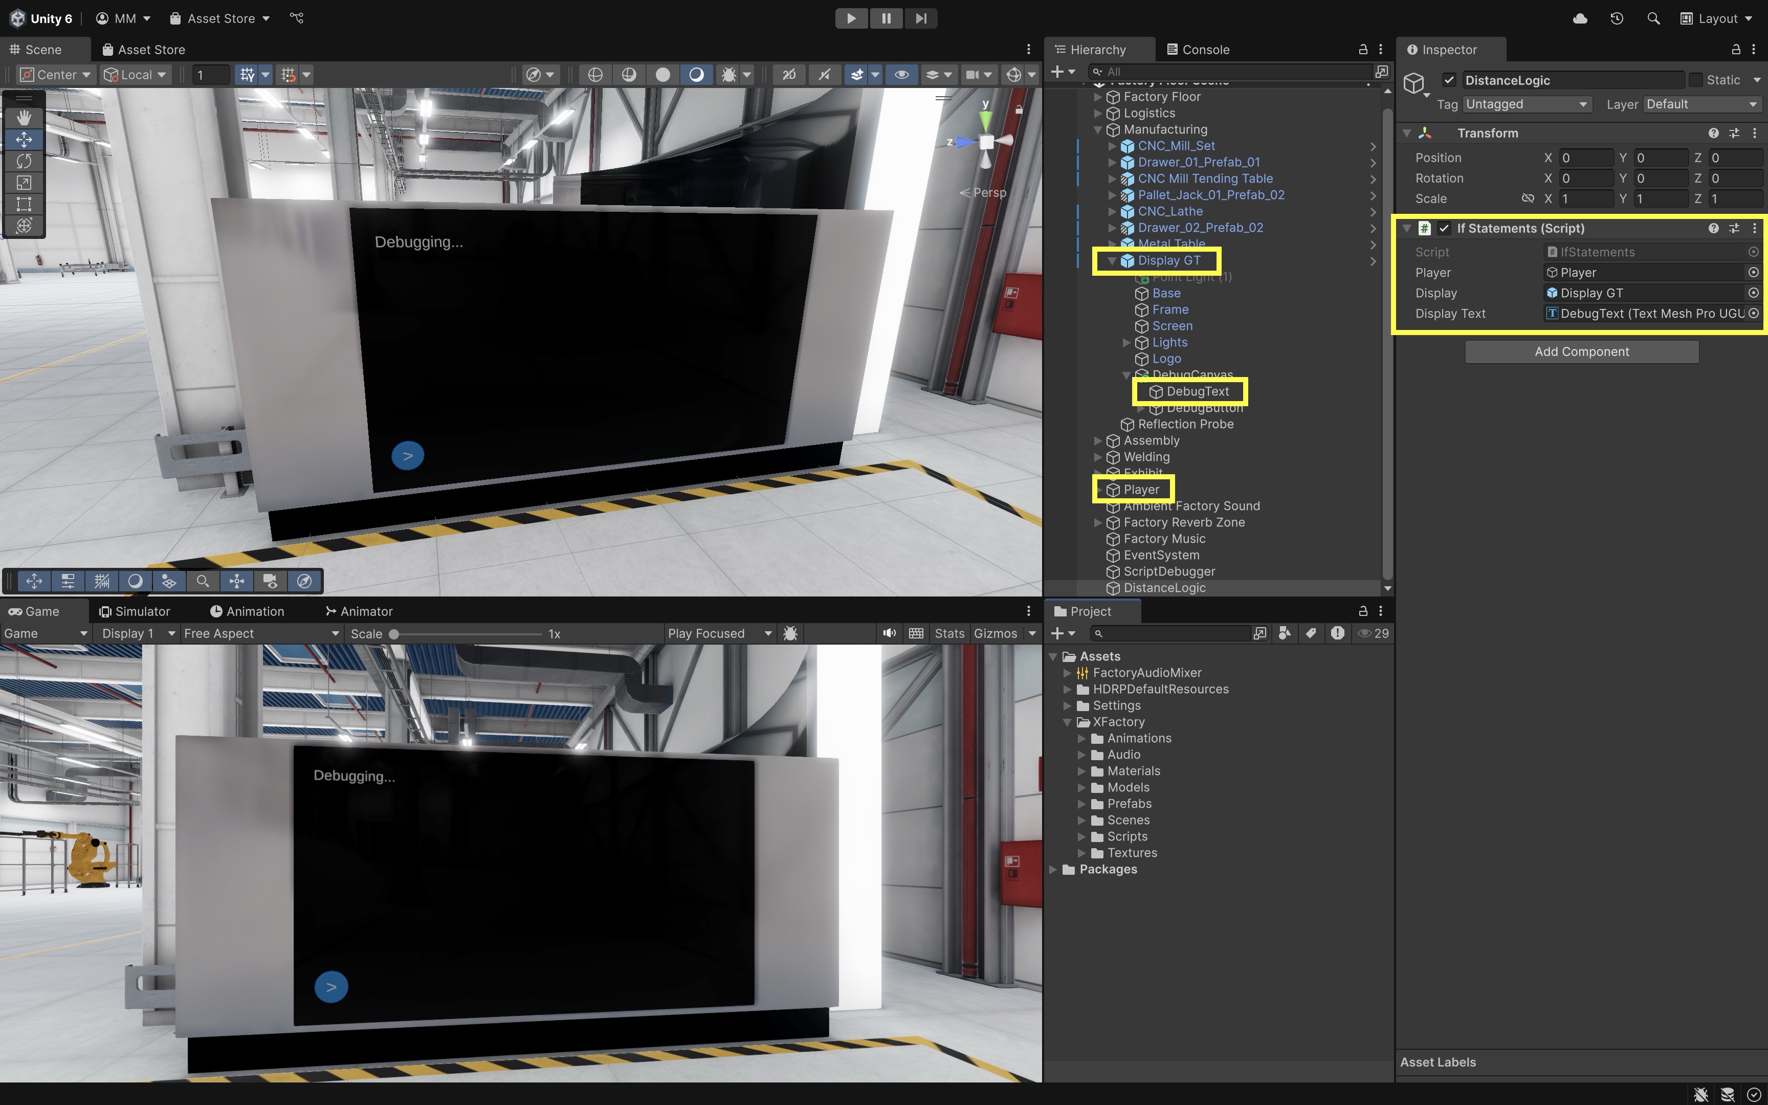Click the Play button
This screenshot has width=1768, height=1105.
coord(851,18)
